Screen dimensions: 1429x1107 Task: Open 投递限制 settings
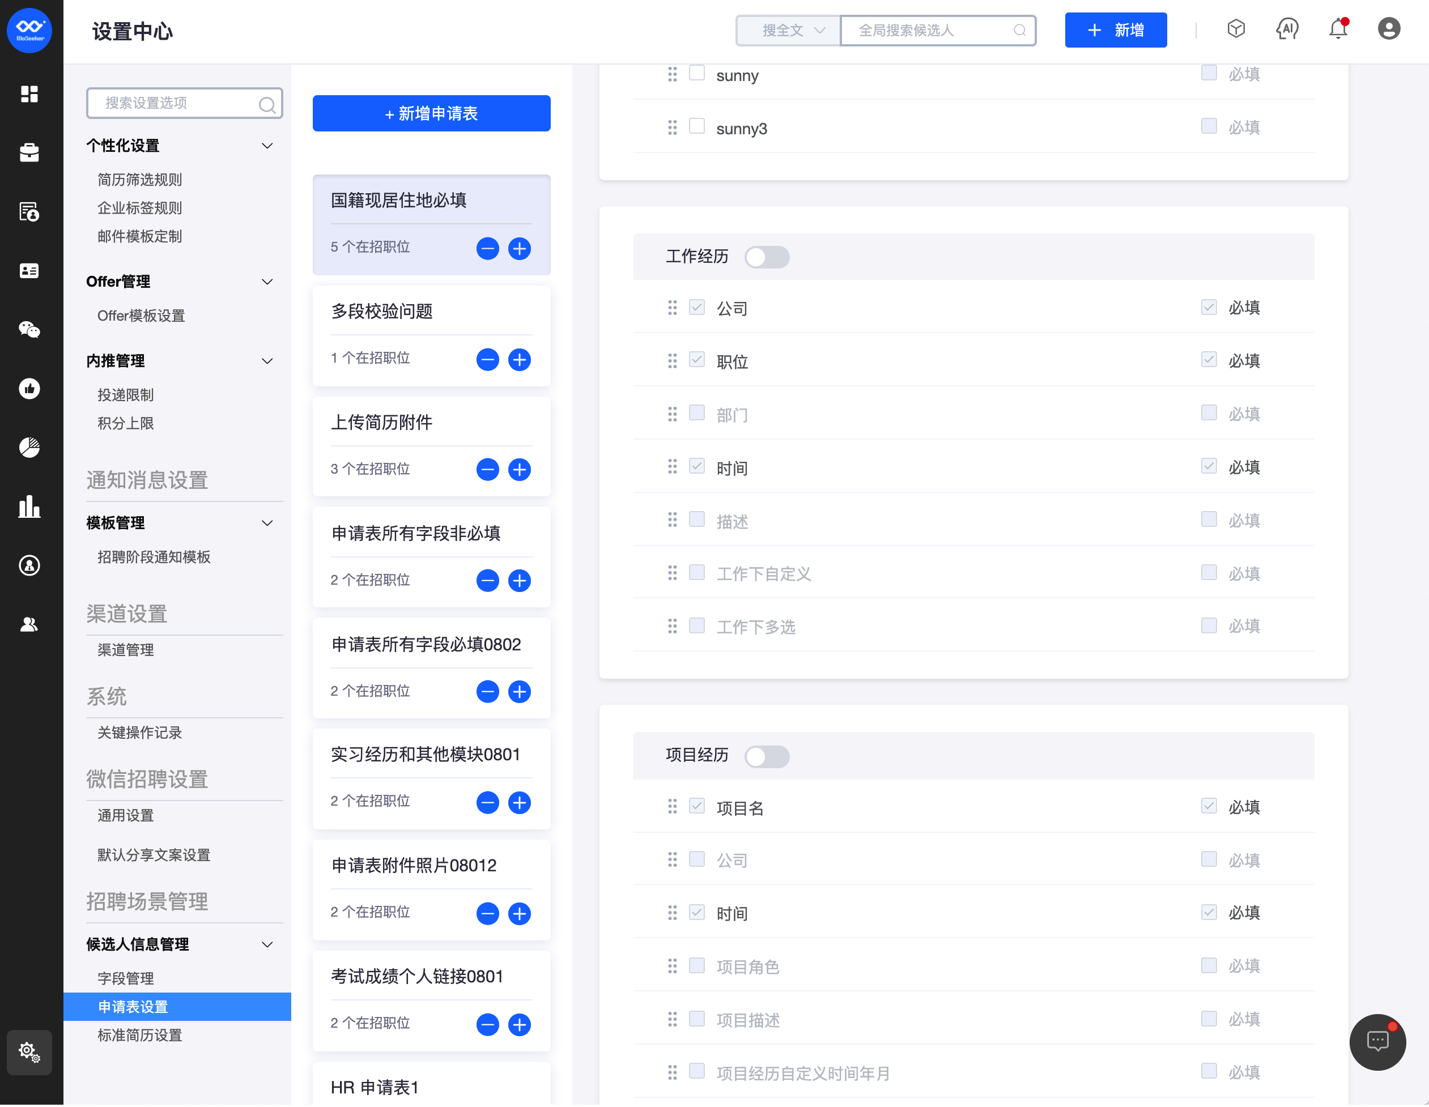[x=126, y=396]
